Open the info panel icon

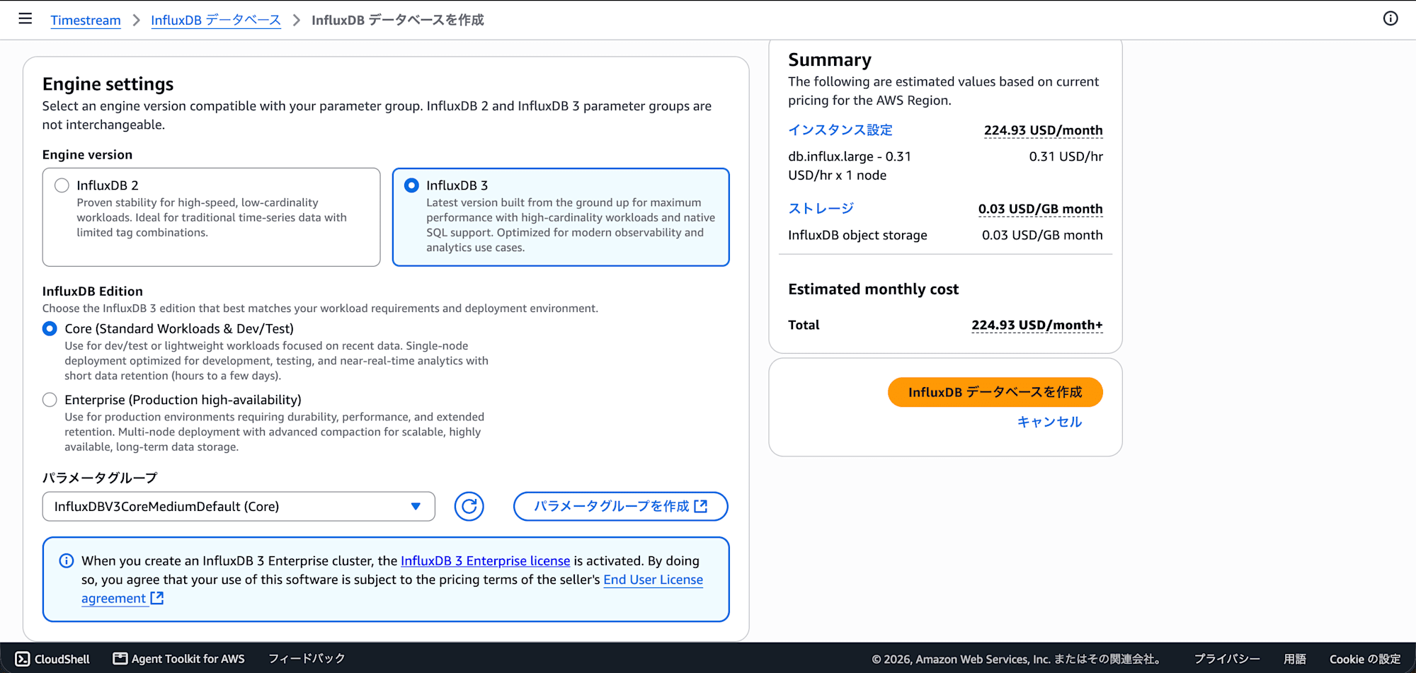(1391, 19)
